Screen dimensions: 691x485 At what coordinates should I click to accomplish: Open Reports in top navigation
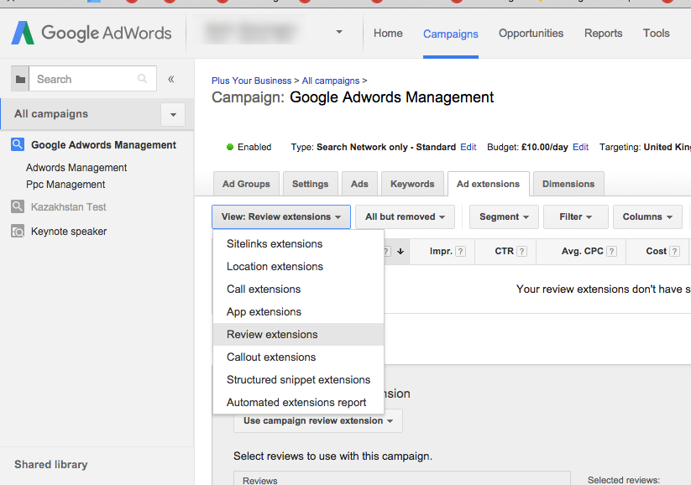[604, 34]
